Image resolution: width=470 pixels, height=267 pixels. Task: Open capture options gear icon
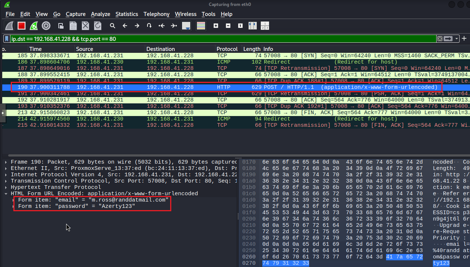(x=46, y=26)
